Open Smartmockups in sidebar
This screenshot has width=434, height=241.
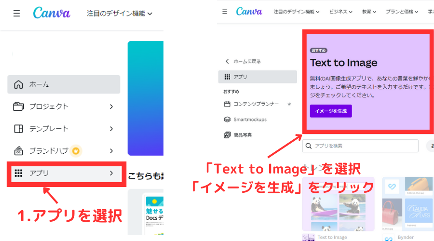[x=250, y=120]
